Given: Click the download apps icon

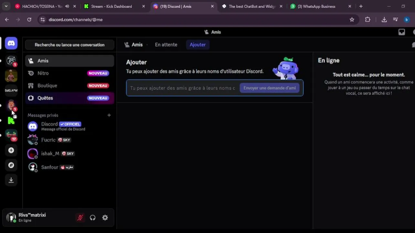Looking at the screenshot, I should pos(11,180).
